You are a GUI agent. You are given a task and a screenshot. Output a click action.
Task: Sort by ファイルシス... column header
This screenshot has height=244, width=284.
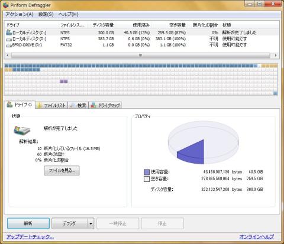pos(72,25)
